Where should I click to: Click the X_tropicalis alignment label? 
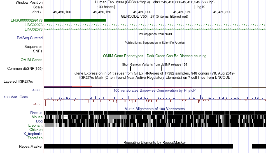pos(33,134)
